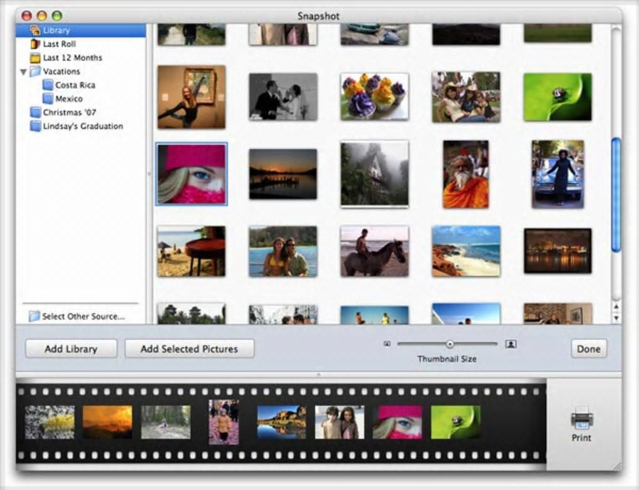Click the Last 12 Months calendar icon
639x490 pixels.
click(36, 58)
